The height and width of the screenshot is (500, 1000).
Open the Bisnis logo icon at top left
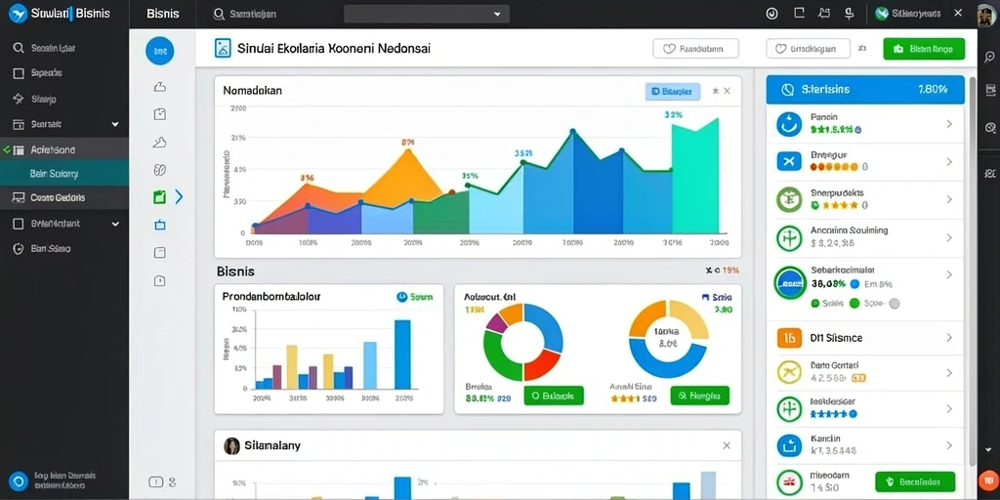pos(18,14)
